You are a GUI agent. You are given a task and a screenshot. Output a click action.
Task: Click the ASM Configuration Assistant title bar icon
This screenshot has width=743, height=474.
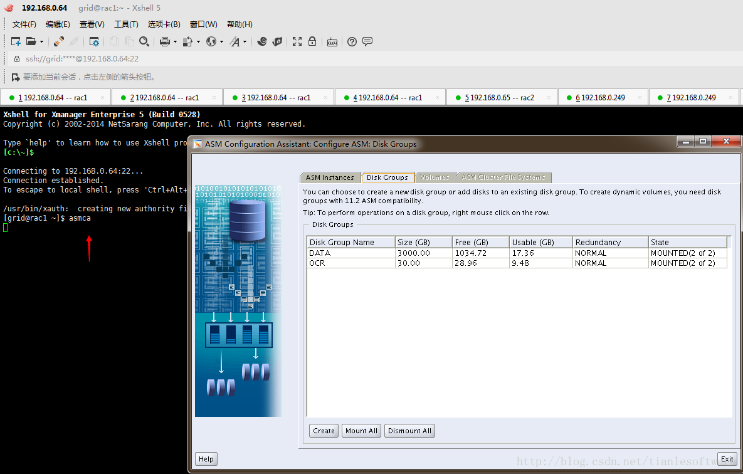[x=198, y=144]
